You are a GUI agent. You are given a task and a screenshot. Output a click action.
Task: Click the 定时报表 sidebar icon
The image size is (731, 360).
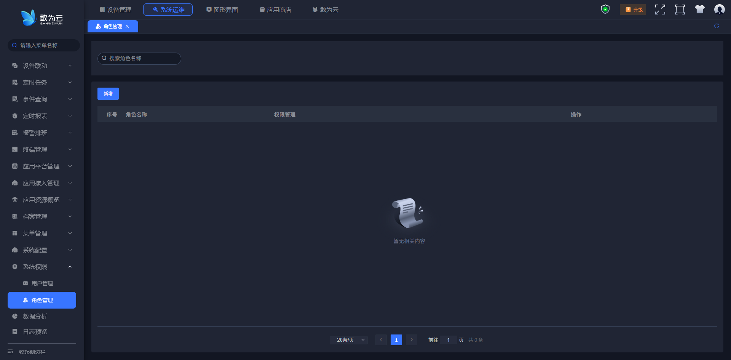coord(15,116)
